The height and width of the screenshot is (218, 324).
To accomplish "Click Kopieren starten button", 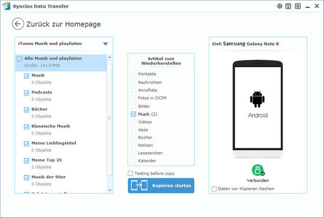I will [161, 186].
